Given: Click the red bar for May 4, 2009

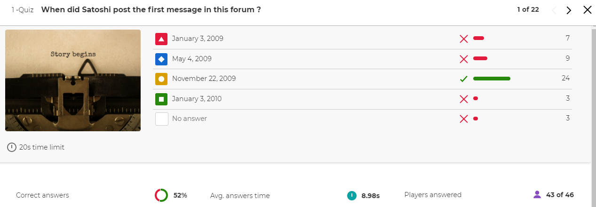Looking at the screenshot, I should [x=480, y=59].
